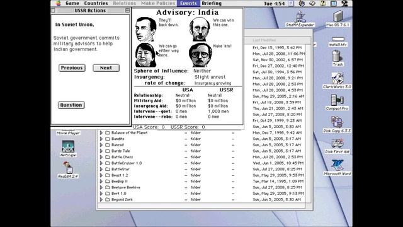Select the Battle Chess folder icon
The height and width of the screenshot is (227, 403).
(x=108, y=157)
